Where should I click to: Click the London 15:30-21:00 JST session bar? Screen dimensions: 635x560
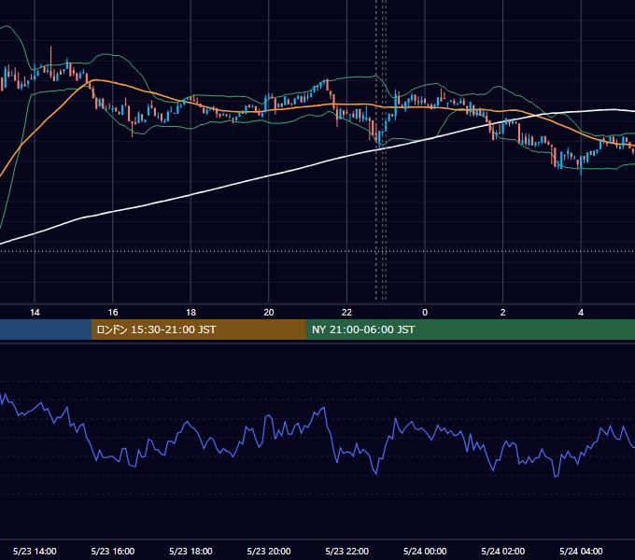[x=198, y=329]
